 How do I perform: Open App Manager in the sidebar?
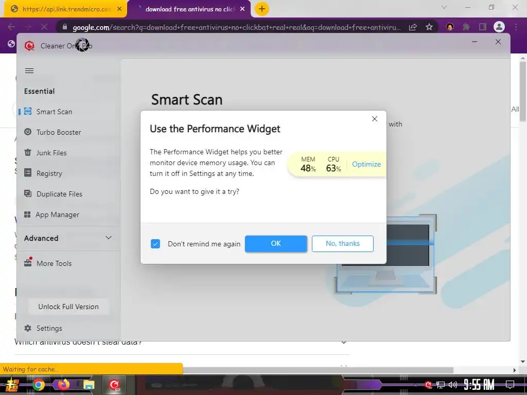pos(57,214)
